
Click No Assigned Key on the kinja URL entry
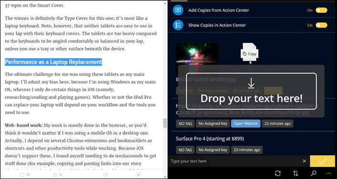213,124
